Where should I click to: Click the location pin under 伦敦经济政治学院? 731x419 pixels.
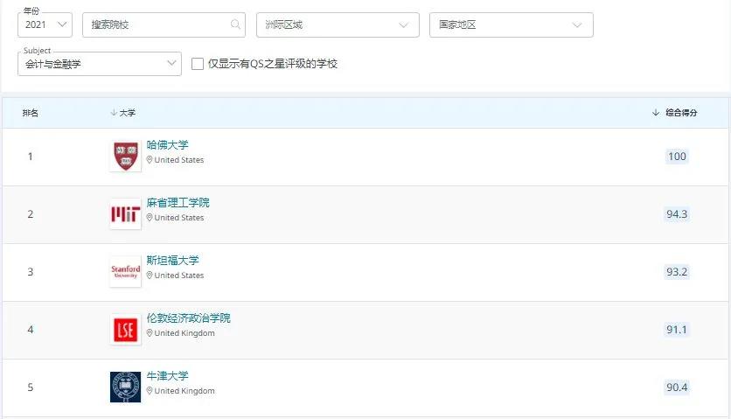tap(150, 332)
